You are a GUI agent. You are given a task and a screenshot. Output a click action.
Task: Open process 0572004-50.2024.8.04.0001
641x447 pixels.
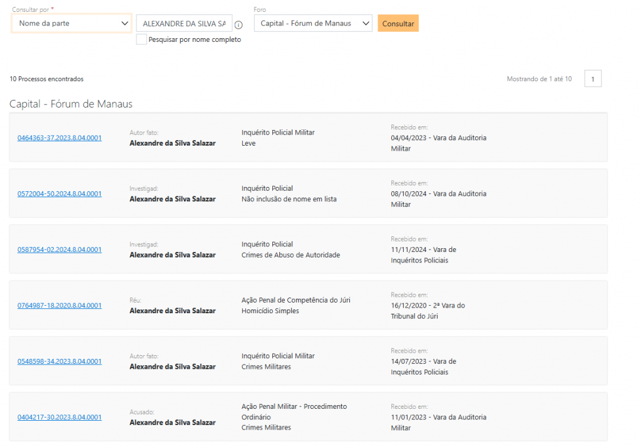(59, 194)
